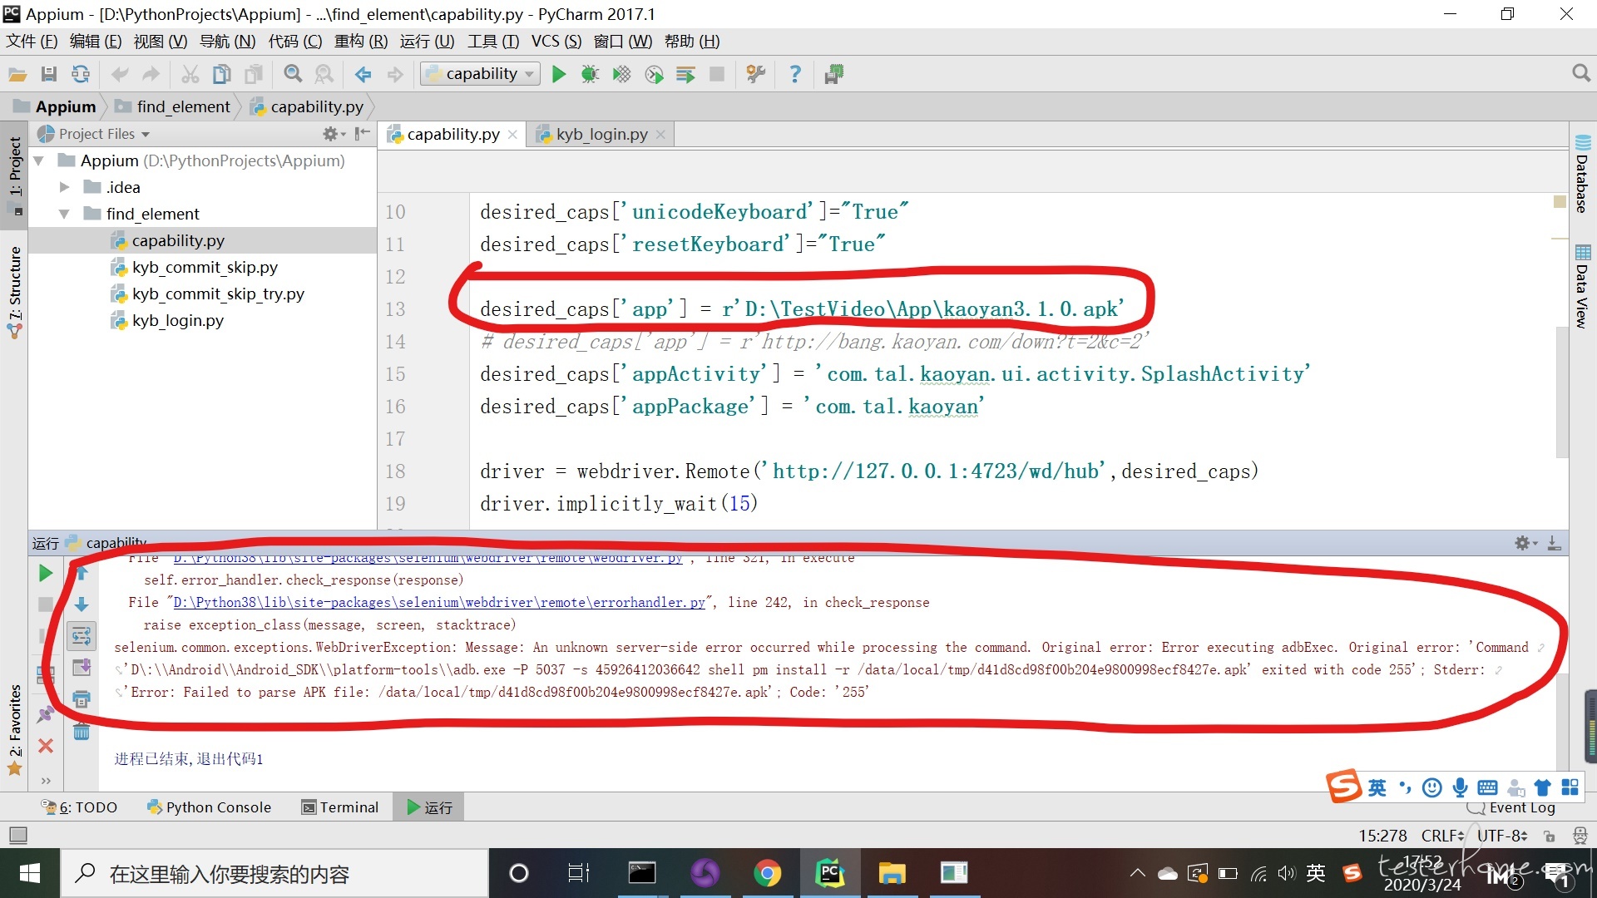Rerun capability from the Run panel play icon

tap(46, 573)
